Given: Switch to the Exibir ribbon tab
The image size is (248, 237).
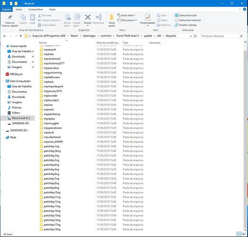Looking at the screenshot, I should [x=52, y=9].
